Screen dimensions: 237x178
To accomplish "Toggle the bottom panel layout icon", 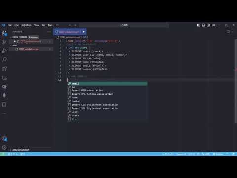I will point(203,25).
